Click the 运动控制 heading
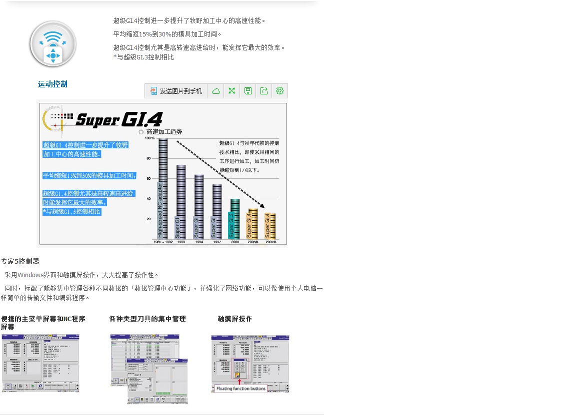 [52, 84]
